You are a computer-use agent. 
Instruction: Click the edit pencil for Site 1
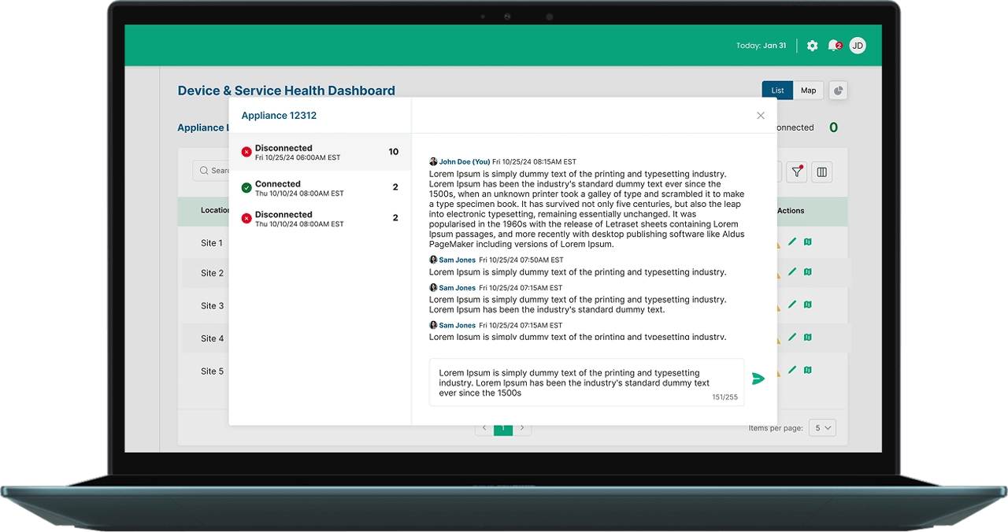[x=792, y=242]
